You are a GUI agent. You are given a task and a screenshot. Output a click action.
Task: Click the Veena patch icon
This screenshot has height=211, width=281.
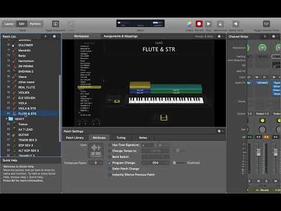(x=14, y=77)
